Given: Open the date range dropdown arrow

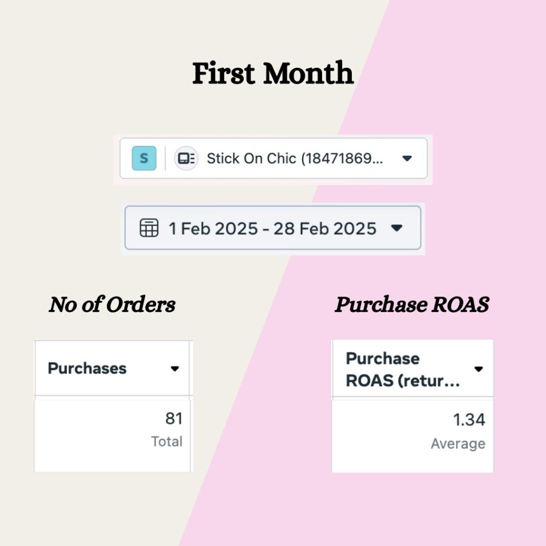Looking at the screenshot, I should pos(397,228).
